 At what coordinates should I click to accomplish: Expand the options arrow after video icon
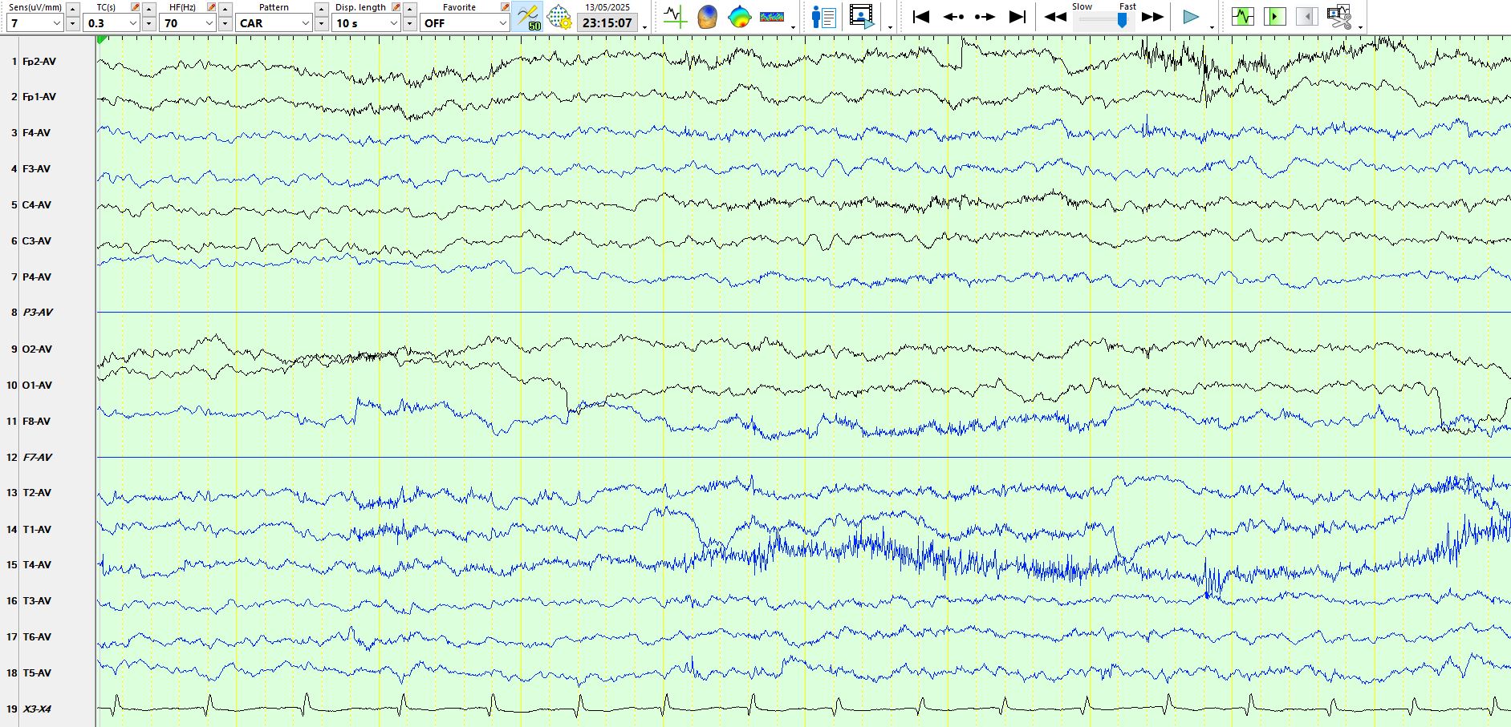890,27
